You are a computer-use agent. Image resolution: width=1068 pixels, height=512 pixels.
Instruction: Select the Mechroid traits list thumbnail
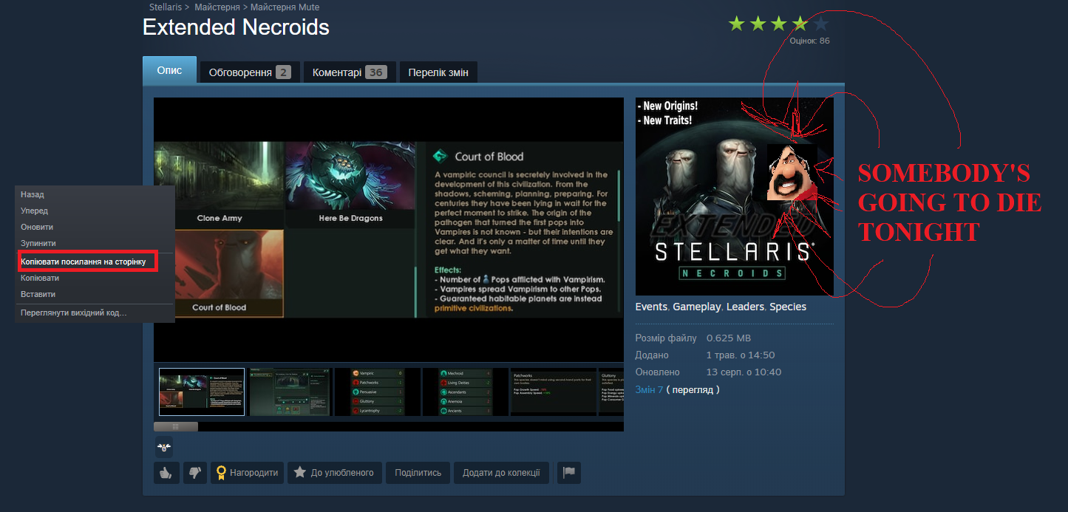pyautogui.click(x=466, y=392)
